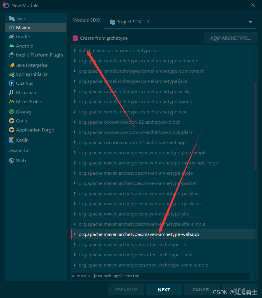The height and width of the screenshot is (298, 262).
Task: Expand camel-archetype-activemq chevron
Action: (75, 61)
